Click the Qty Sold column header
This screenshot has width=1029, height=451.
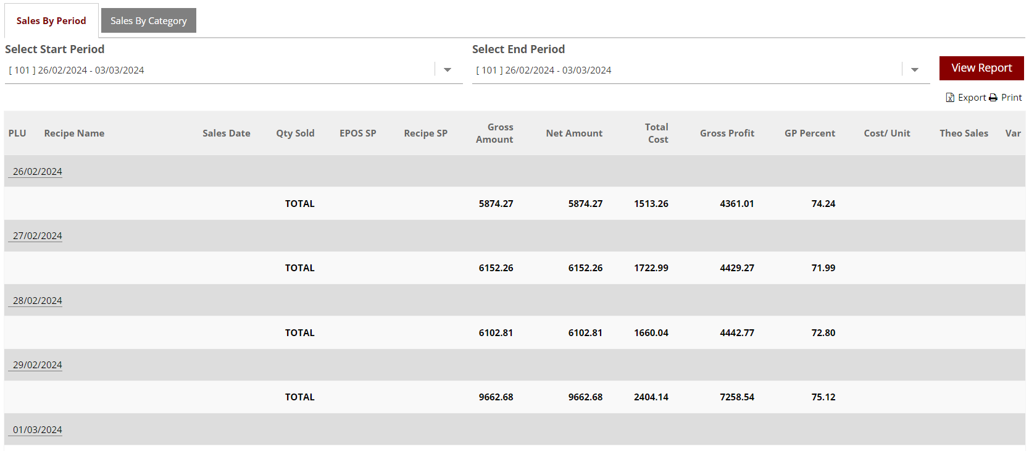tap(295, 133)
